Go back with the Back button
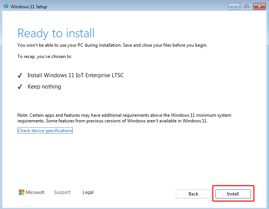 (193, 194)
